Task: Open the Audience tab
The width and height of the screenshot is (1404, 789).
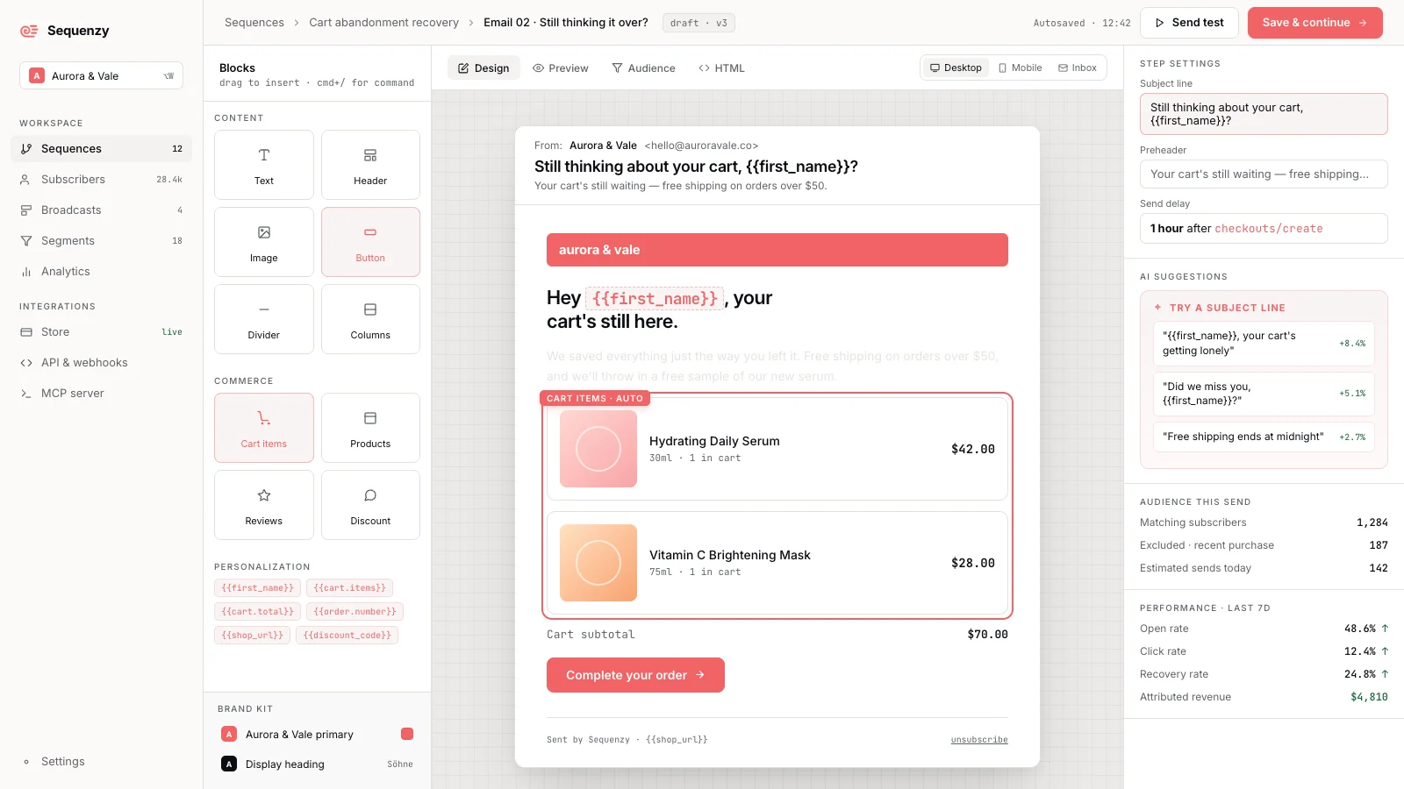Action: [x=643, y=68]
